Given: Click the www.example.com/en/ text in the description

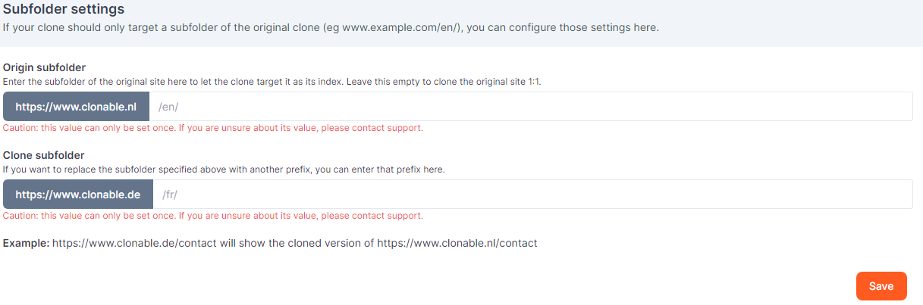Looking at the screenshot, I should (x=400, y=28).
